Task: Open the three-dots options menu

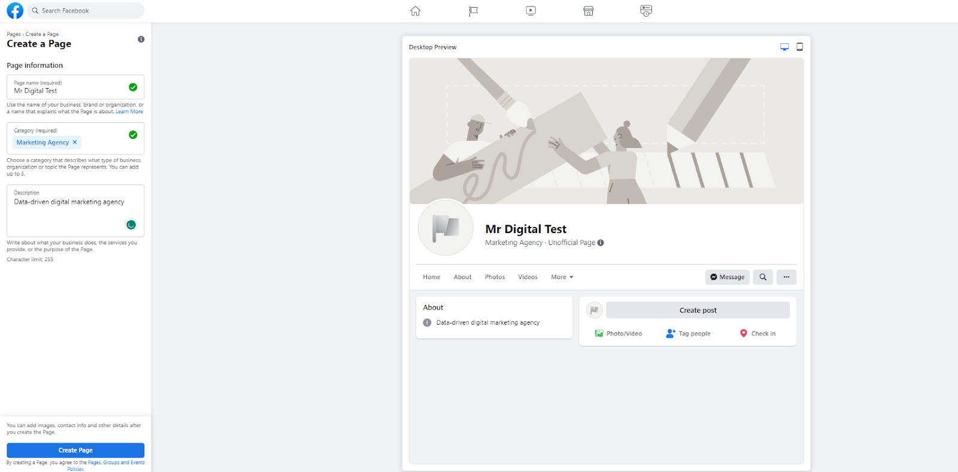Action: click(786, 277)
